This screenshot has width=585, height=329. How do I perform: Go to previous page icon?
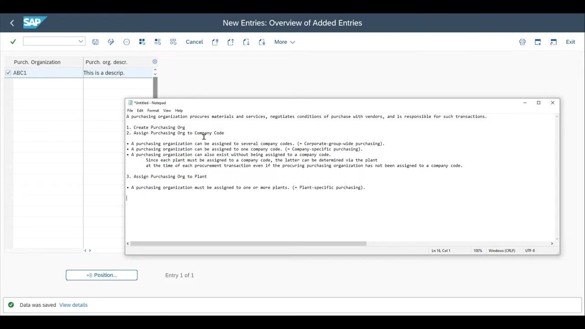231,42
